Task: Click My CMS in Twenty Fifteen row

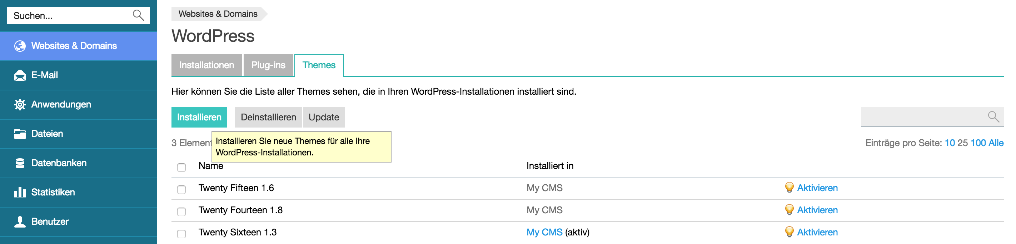Action: tap(544, 188)
